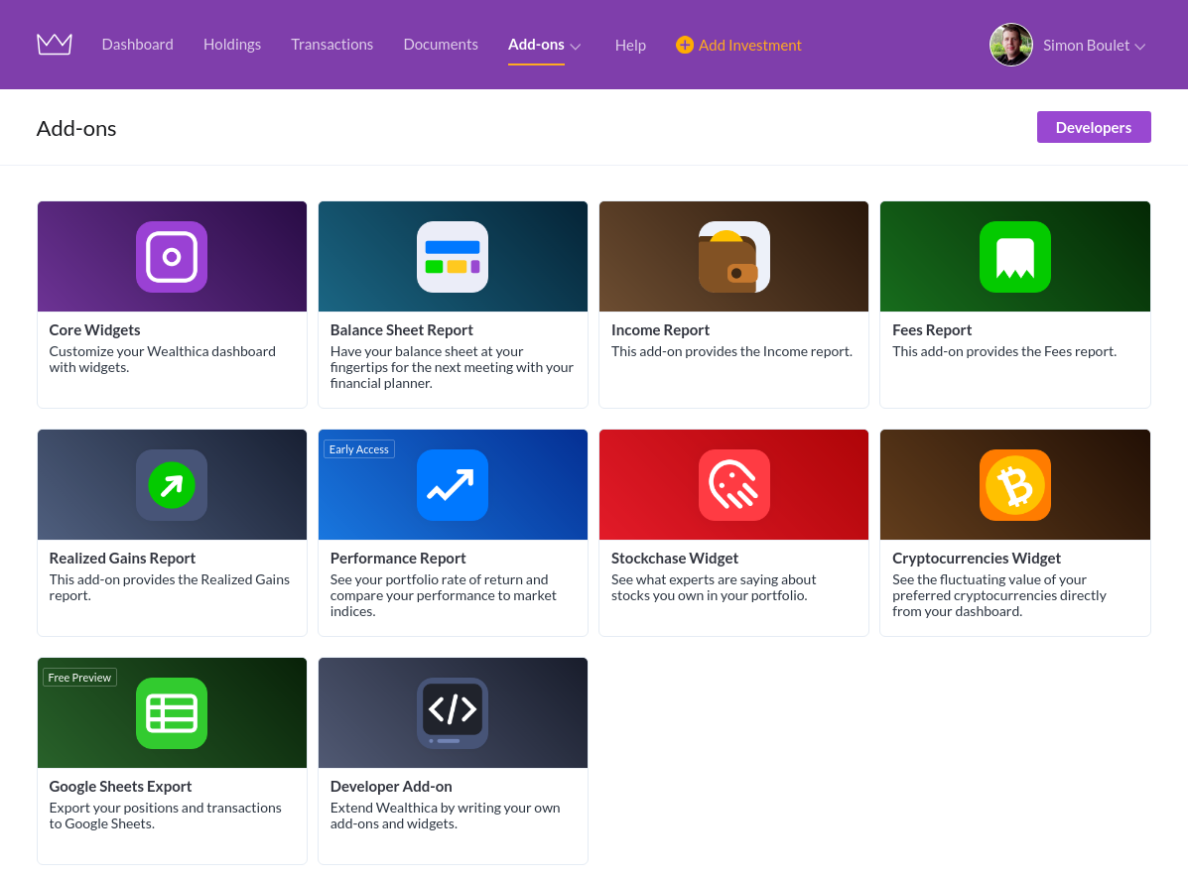1188x881 pixels.
Task: Open the Income Report title
Action: click(660, 329)
